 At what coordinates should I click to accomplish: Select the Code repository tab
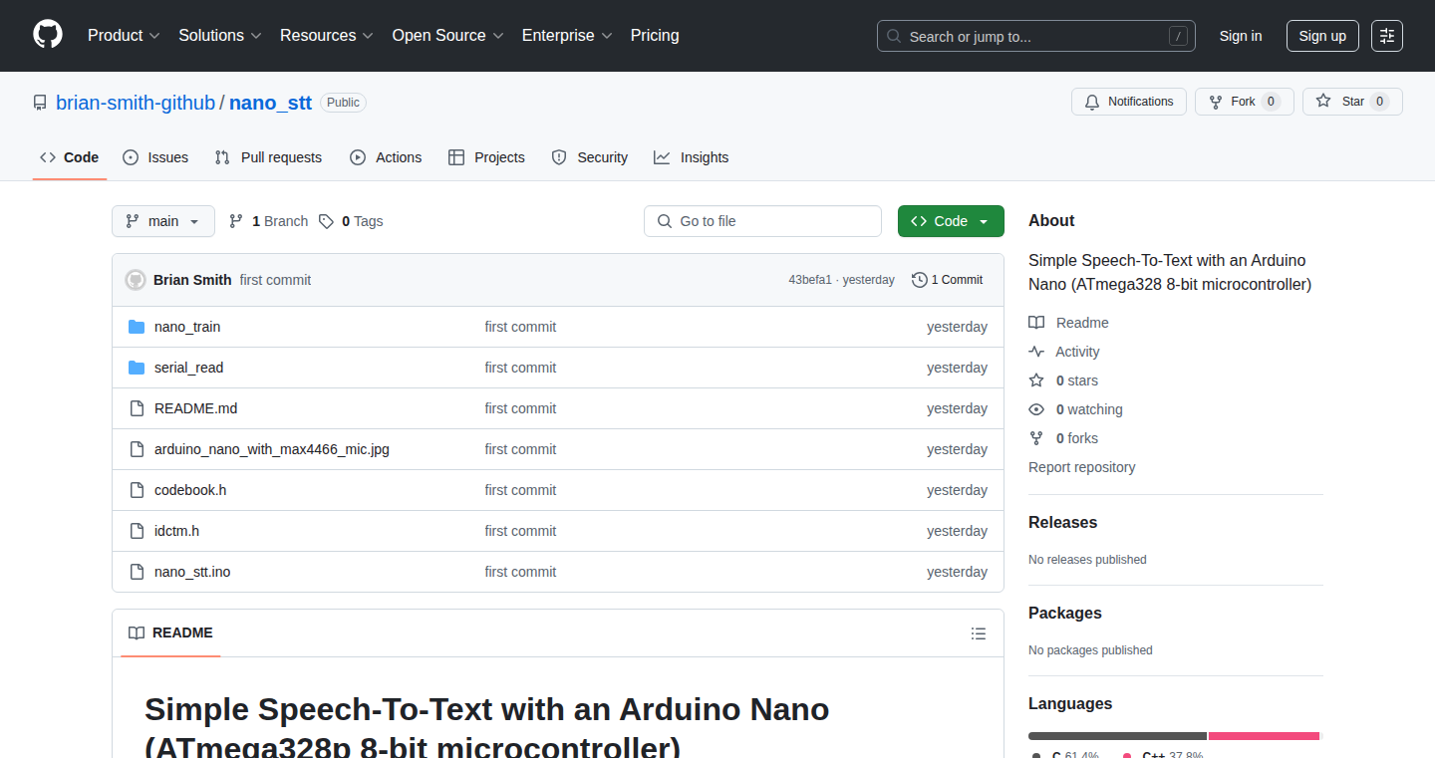point(70,157)
